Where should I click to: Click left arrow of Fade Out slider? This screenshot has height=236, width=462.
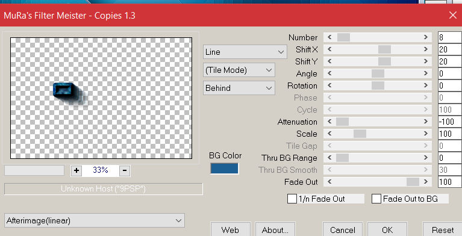329,182
